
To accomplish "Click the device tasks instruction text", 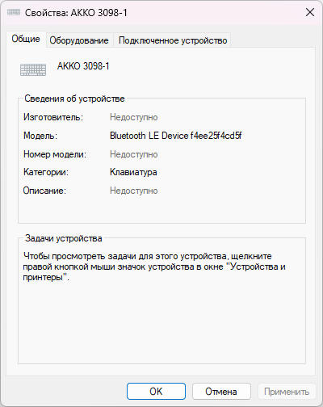I will pyautogui.click(x=154, y=266).
